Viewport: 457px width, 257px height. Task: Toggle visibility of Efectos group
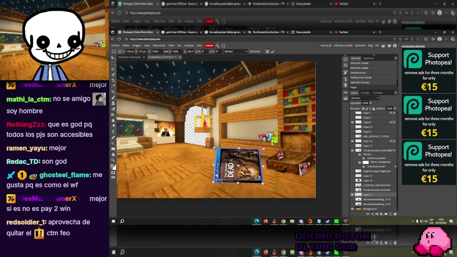click(x=360, y=155)
